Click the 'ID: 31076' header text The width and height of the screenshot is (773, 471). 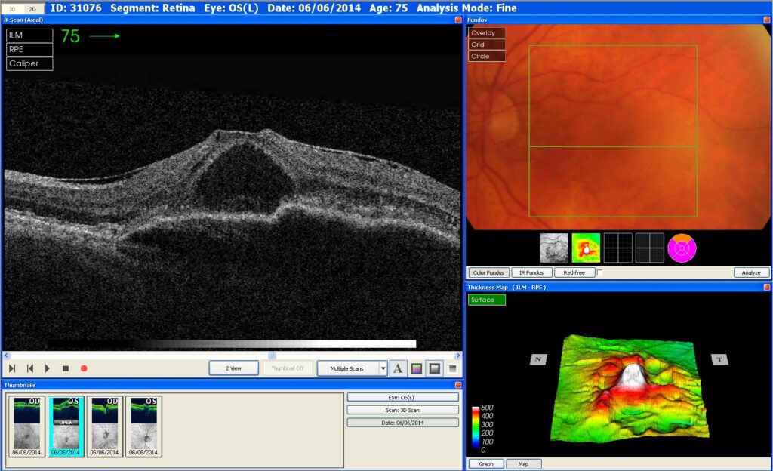coord(76,8)
